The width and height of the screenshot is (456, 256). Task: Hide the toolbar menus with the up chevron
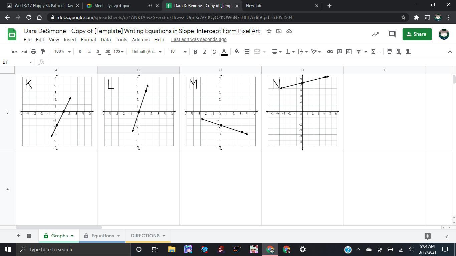(x=450, y=52)
